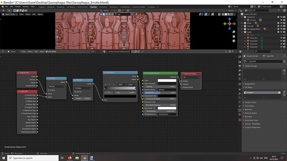This screenshot has width=287, height=161.
Task: Select wireframe viewport shading mode
Action: pos(223,14)
